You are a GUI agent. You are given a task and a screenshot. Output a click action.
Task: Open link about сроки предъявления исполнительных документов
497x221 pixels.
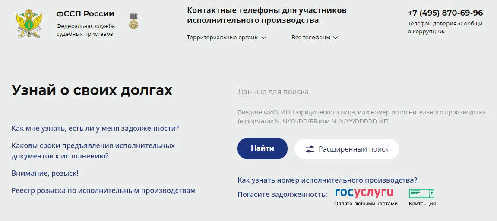pyautogui.click(x=93, y=151)
